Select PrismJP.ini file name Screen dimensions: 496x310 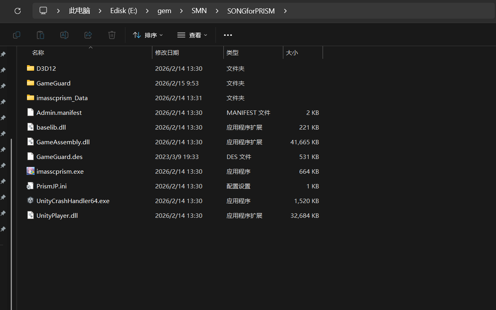52,186
